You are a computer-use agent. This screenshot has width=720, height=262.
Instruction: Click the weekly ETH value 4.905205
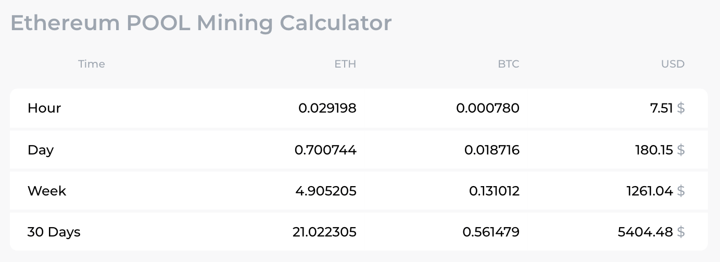click(325, 191)
